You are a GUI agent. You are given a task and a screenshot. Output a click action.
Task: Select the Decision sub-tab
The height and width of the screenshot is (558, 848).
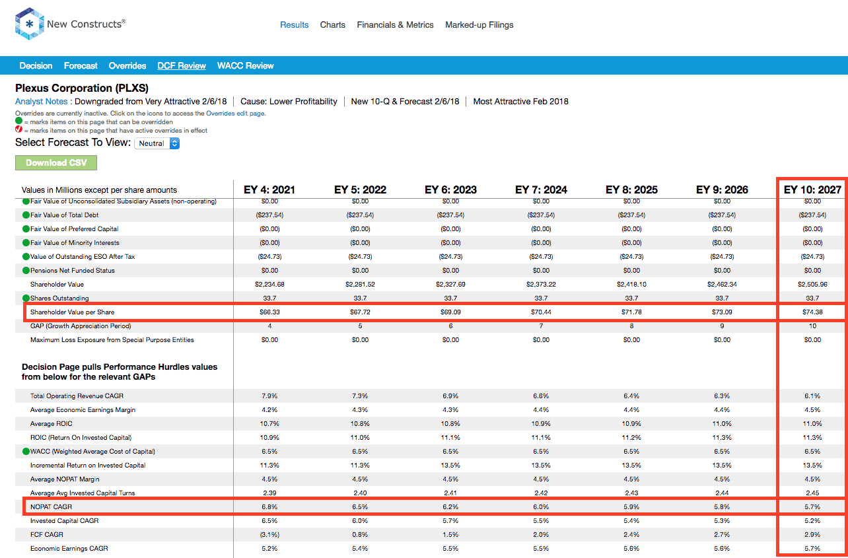(36, 65)
